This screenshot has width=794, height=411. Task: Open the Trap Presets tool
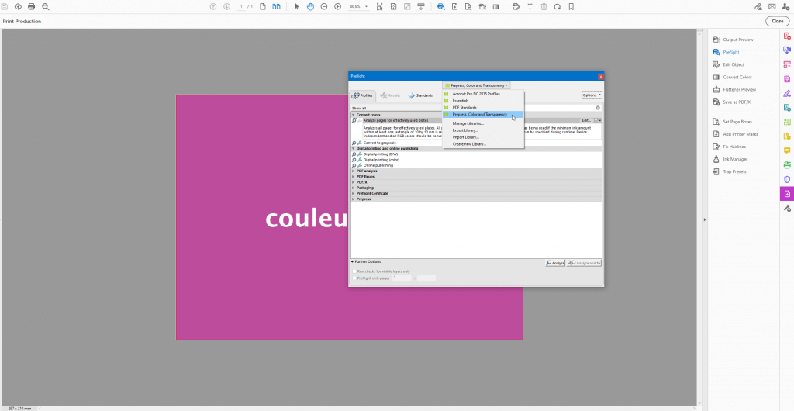pos(734,171)
